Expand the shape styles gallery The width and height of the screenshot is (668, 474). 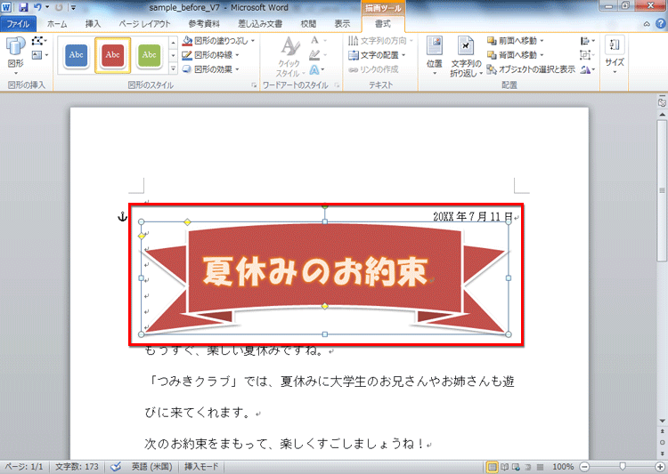tap(174, 68)
